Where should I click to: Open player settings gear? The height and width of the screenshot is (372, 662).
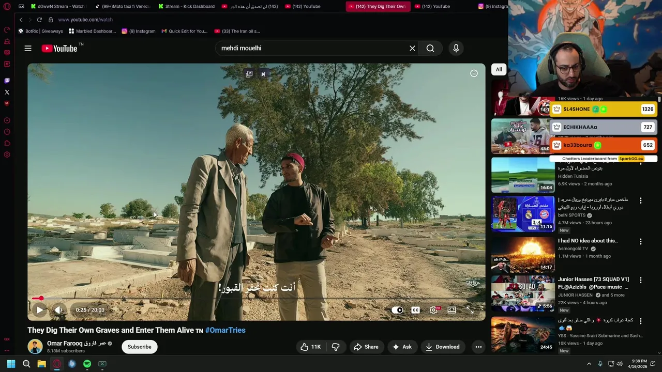pyautogui.click(x=433, y=310)
